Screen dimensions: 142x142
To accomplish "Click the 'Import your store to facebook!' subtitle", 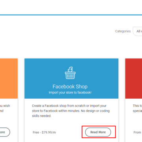I will point(70,93).
